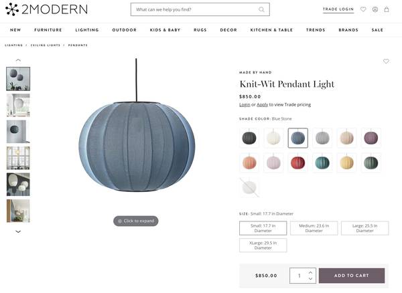The image size is (402, 293).
Task: Open the wishlist heart icon in header
Action: pos(363,9)
